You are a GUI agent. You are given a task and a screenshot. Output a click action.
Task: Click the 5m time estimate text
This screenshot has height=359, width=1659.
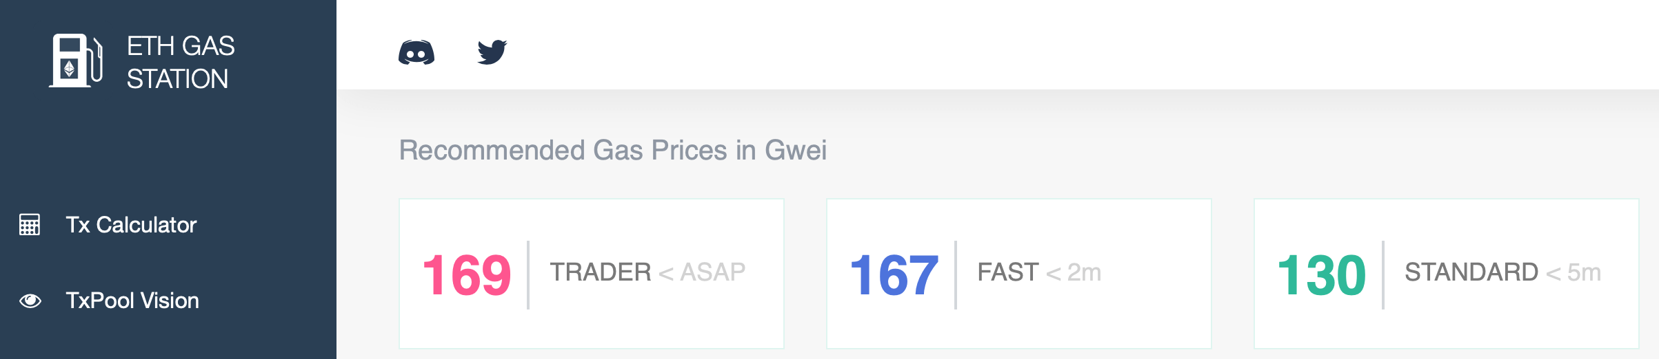(x=1584, y=272)
